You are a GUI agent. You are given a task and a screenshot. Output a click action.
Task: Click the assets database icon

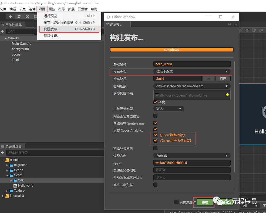coord(7,160)
